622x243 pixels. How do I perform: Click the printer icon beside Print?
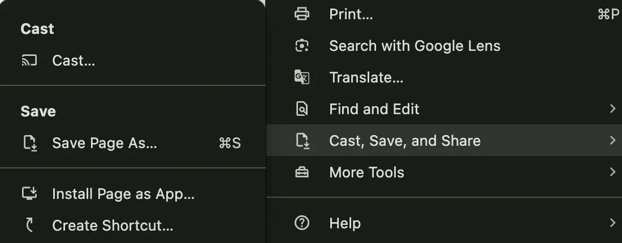[x=302, y=14]
